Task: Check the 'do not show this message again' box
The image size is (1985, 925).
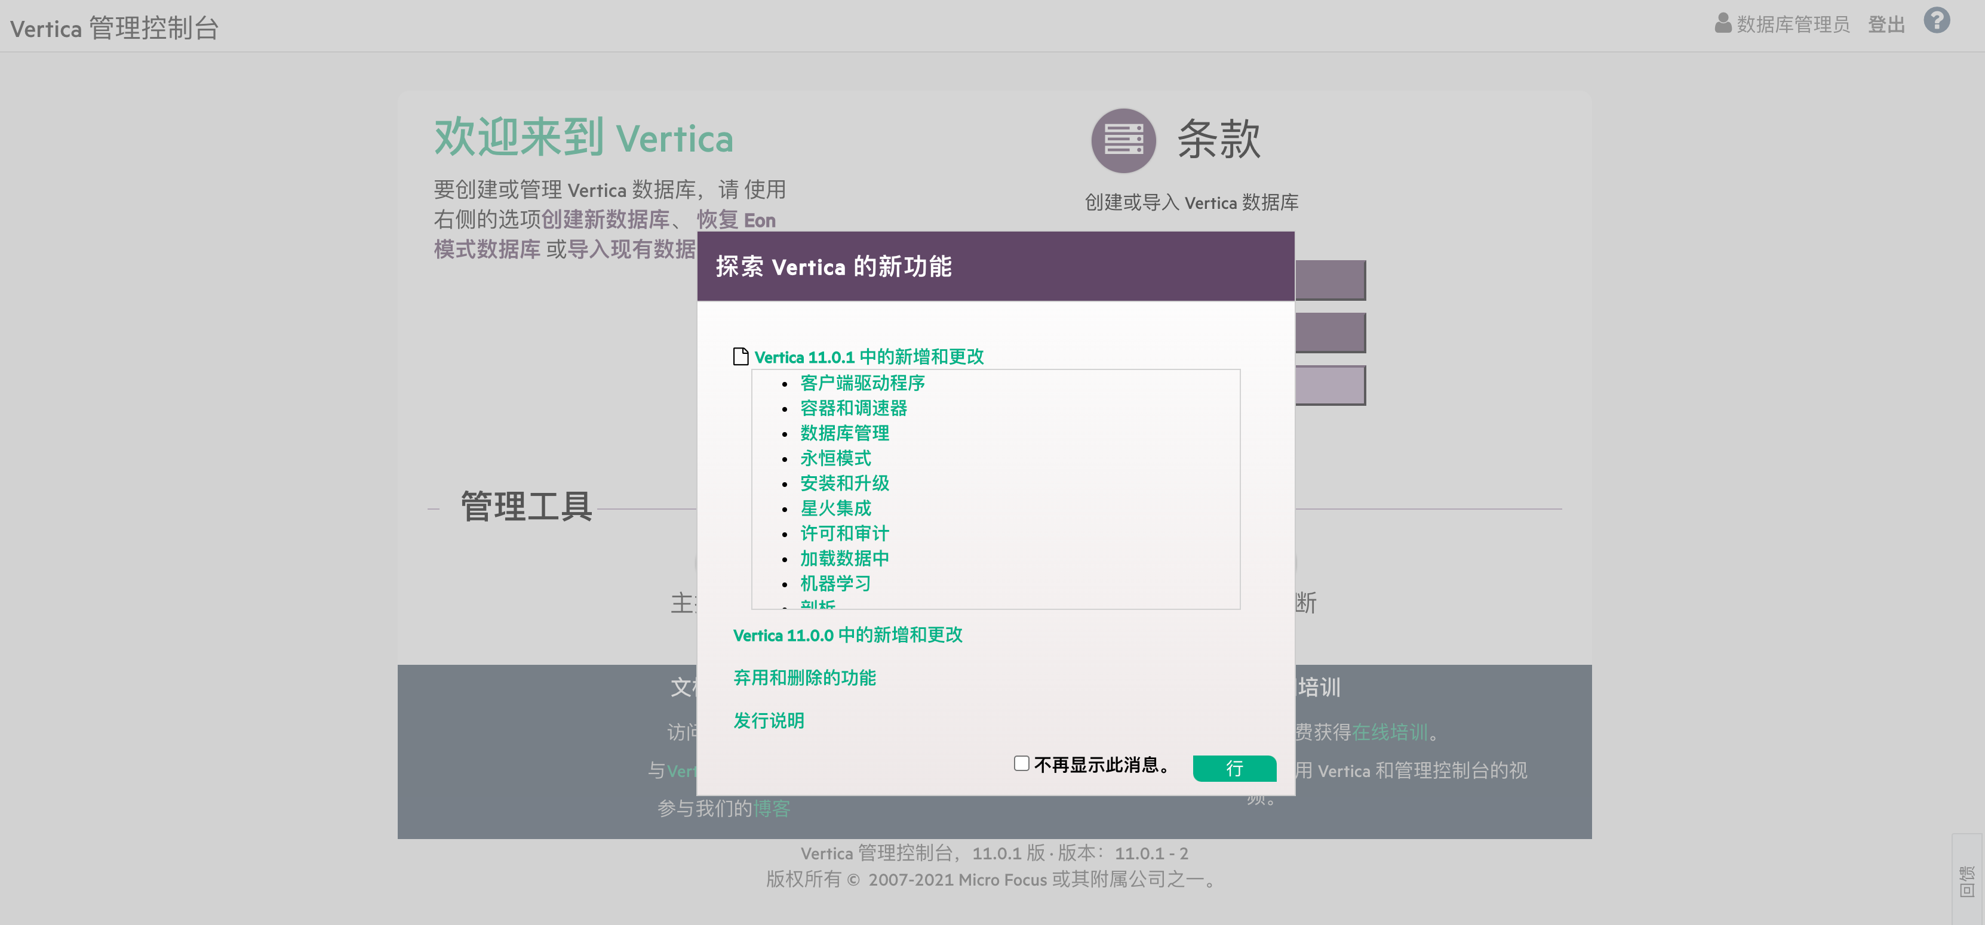Action: (x=1021, y=763)
